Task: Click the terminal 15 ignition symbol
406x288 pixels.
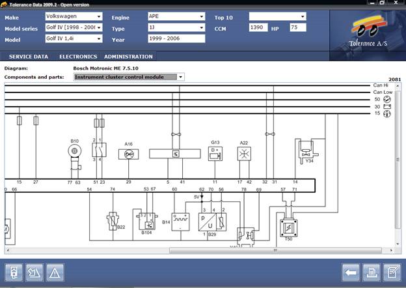Action: coord(387,114)
